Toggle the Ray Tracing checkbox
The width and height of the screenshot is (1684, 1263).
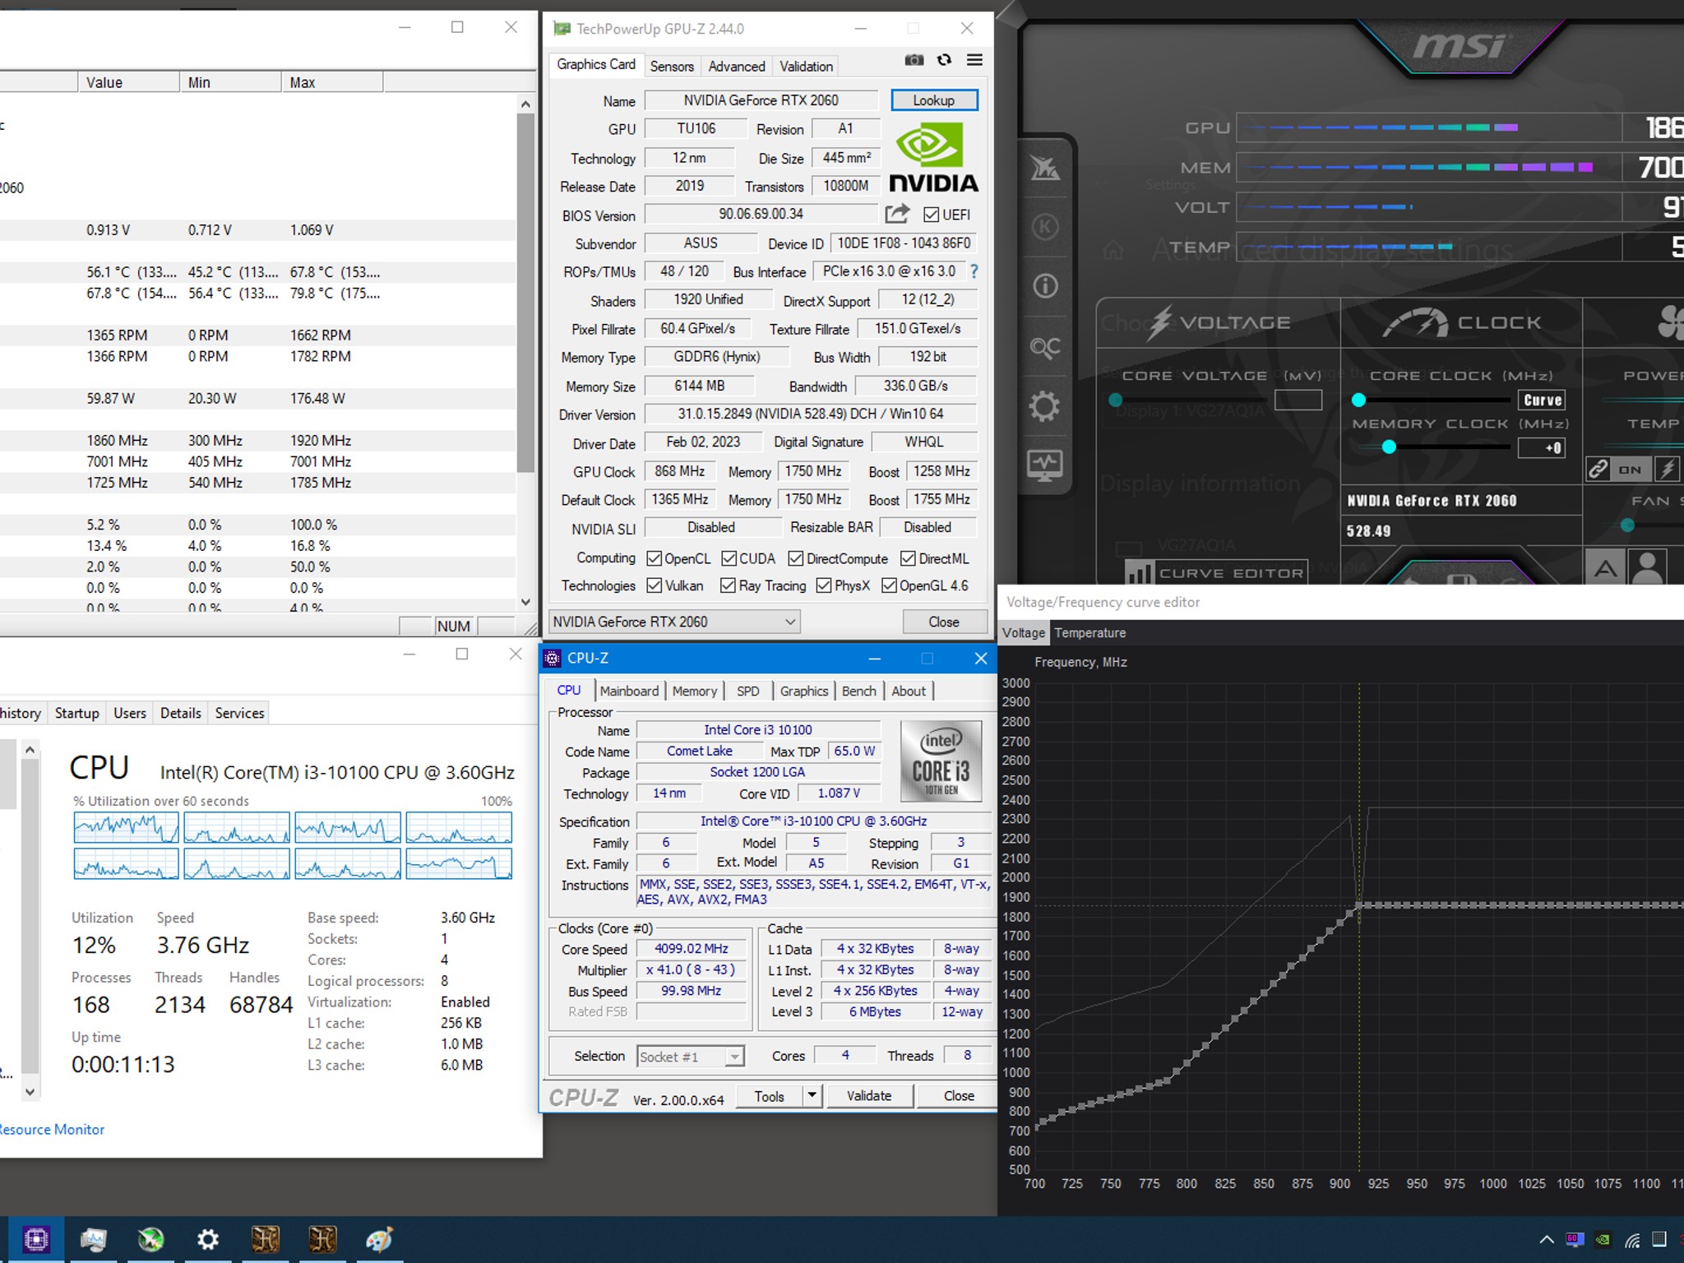tap(728, 585)
